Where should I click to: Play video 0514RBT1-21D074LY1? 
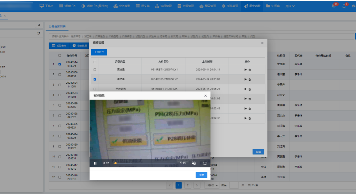tap(246, 70)
